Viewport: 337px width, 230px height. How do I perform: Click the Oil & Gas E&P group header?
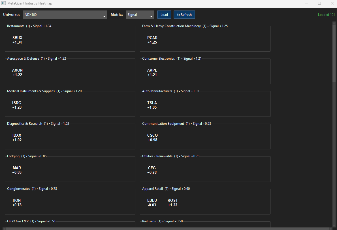tap(31, 221)
